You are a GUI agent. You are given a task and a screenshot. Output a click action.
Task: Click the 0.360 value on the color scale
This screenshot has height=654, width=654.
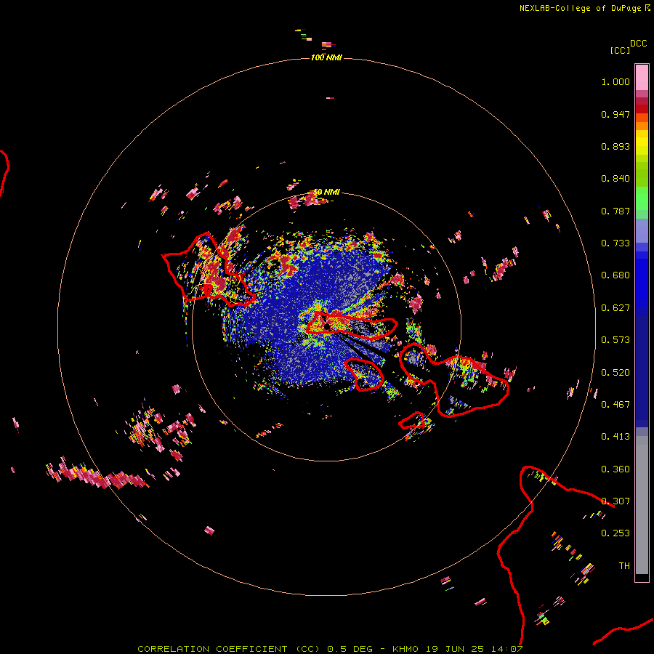coord(615,469)
